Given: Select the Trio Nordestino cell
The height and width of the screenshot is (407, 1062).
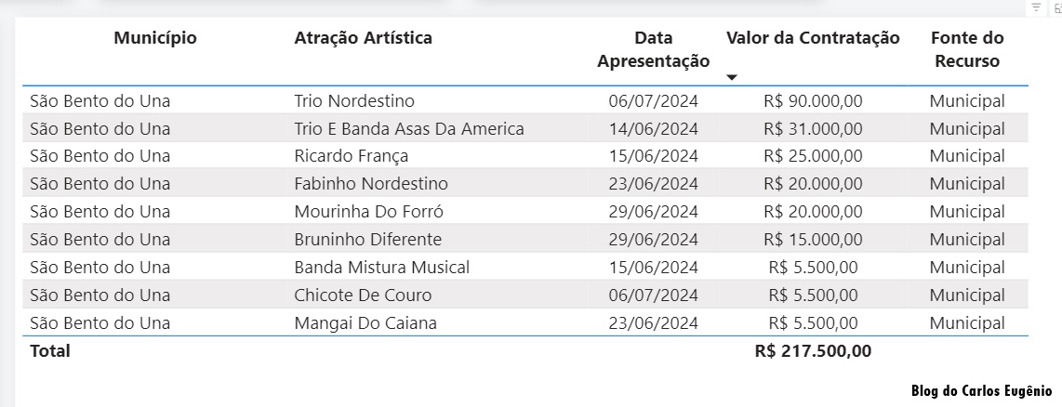Looking at the screenshot, I should [354, 101].
